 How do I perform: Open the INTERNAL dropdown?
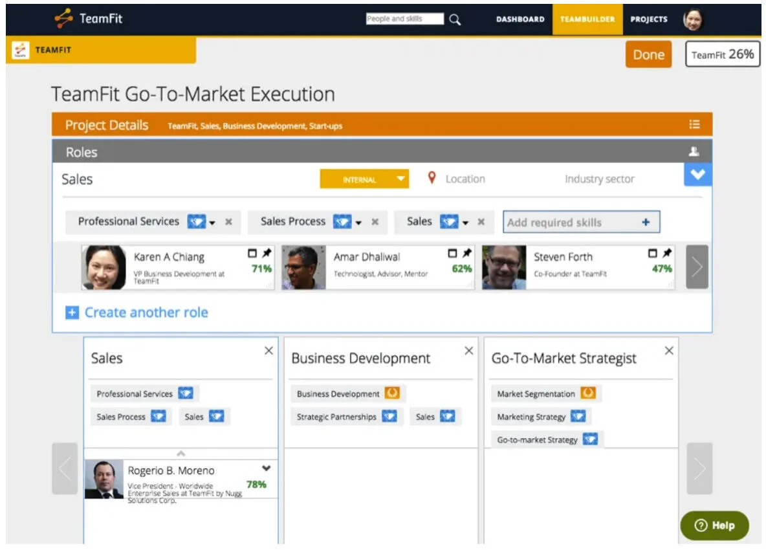364,179
